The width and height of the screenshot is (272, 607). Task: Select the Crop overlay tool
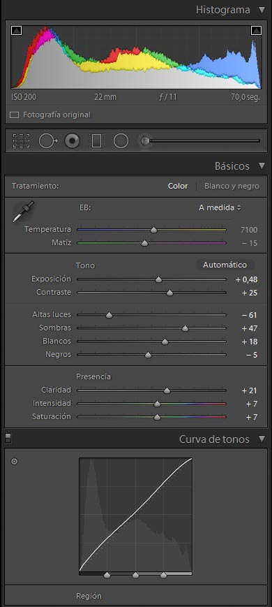21,141
